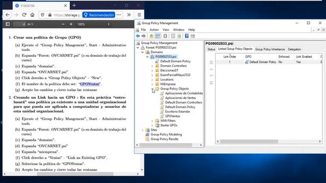Click the Properties sheet icon in GPM toolbar
The image size is (326, 183).
[173, 36]
